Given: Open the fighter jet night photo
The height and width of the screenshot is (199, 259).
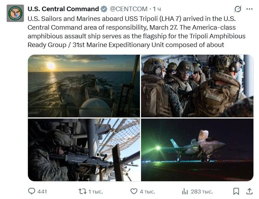Looking at the screenshot, I should [197, 150].
